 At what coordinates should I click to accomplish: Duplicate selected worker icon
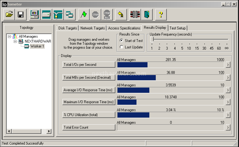coord(70,14)
